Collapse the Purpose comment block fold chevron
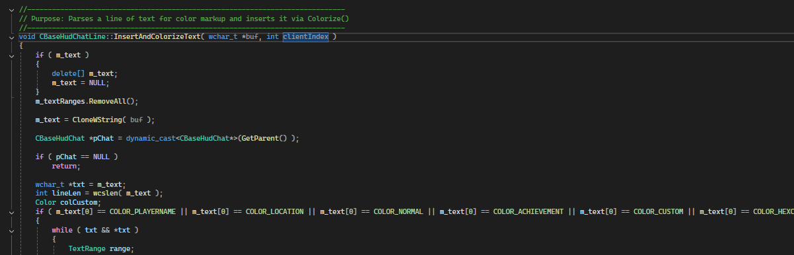The height and width of the screenshot is (255, 794). tap(12, 9)
